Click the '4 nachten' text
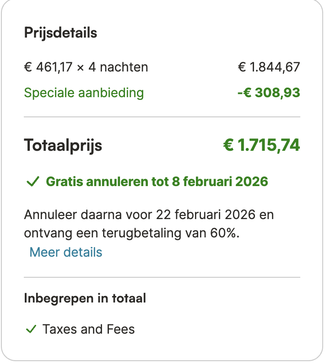Image resolution: width=325 pixels, height=363 pixels. click(118, 67)
